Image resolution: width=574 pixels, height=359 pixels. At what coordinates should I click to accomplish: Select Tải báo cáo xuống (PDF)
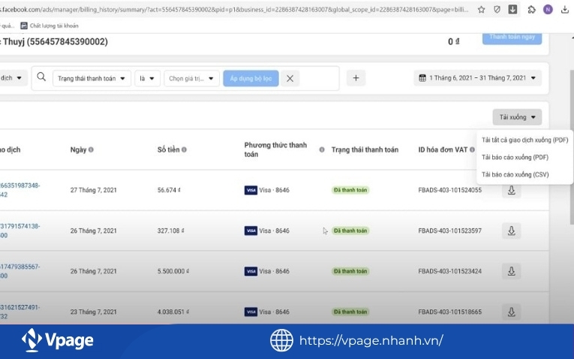click(515, 157)
